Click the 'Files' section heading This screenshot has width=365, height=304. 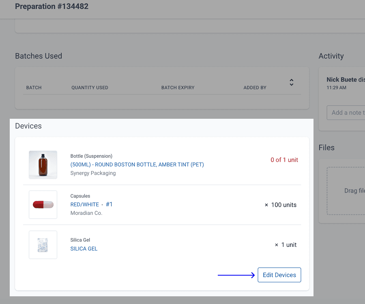(326, 148)
